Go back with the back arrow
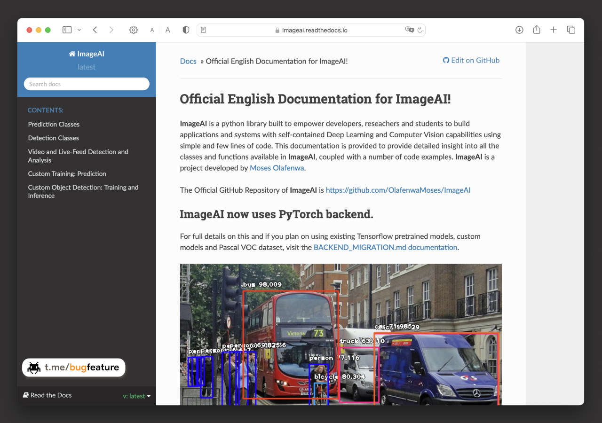 click(95, 30)
